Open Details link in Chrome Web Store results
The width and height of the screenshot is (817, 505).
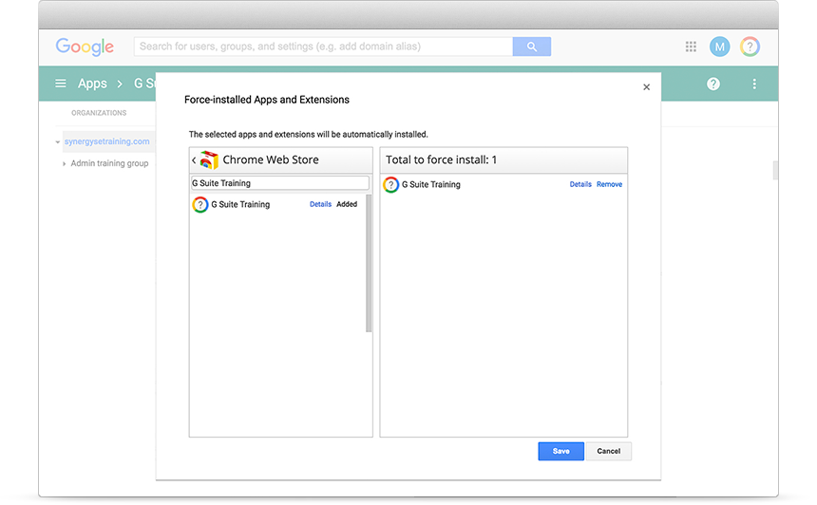(320, 204)
